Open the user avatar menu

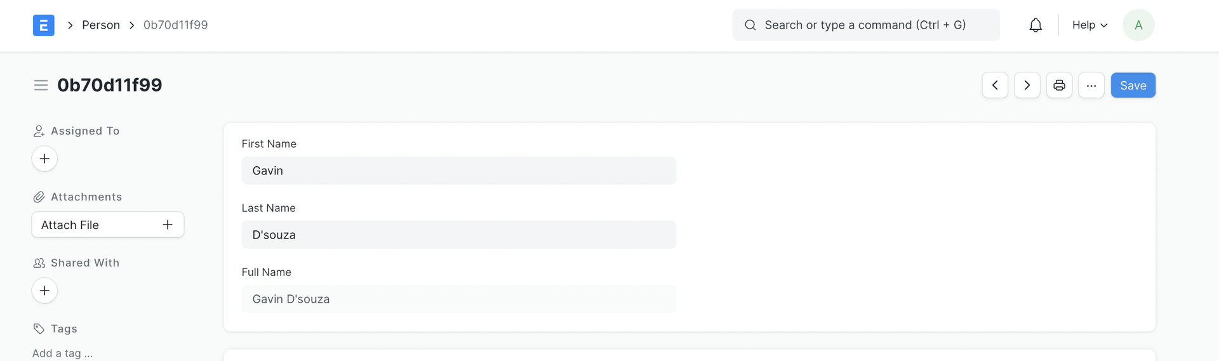1138,25
